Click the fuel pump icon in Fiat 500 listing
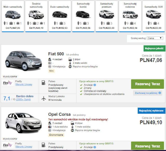This screenshot has height=151, width=166. (x=43, y=83)
